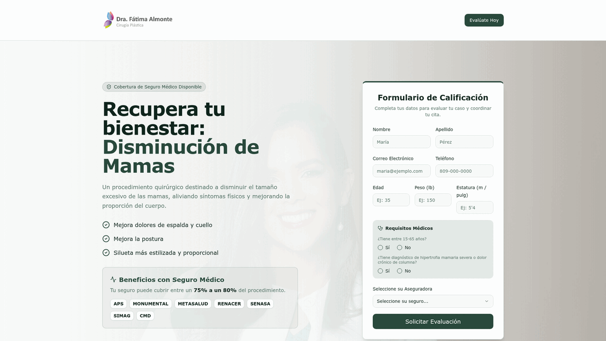The height and width of the screenshot is (341, 606).
Task: Select 'Sí' for age between 15-65
Action: point(380,248)
